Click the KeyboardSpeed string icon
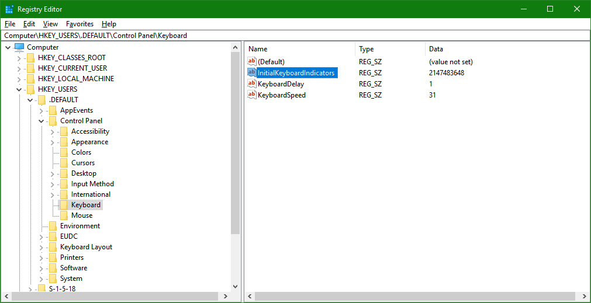The image size is (591, 303). tap(252, 95)
